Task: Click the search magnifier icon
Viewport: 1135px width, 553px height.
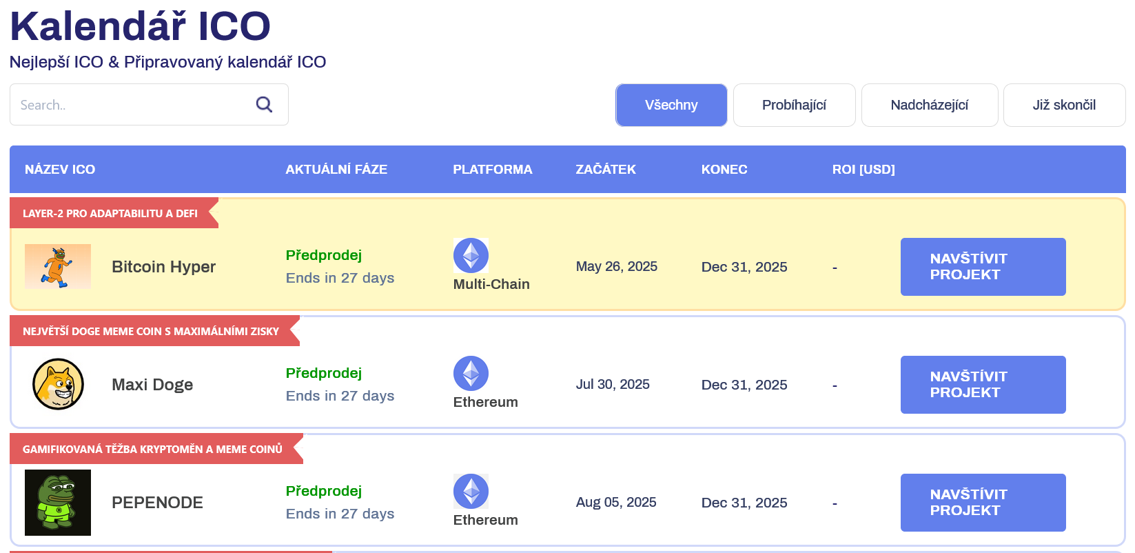Action: [x=264, y=104]
